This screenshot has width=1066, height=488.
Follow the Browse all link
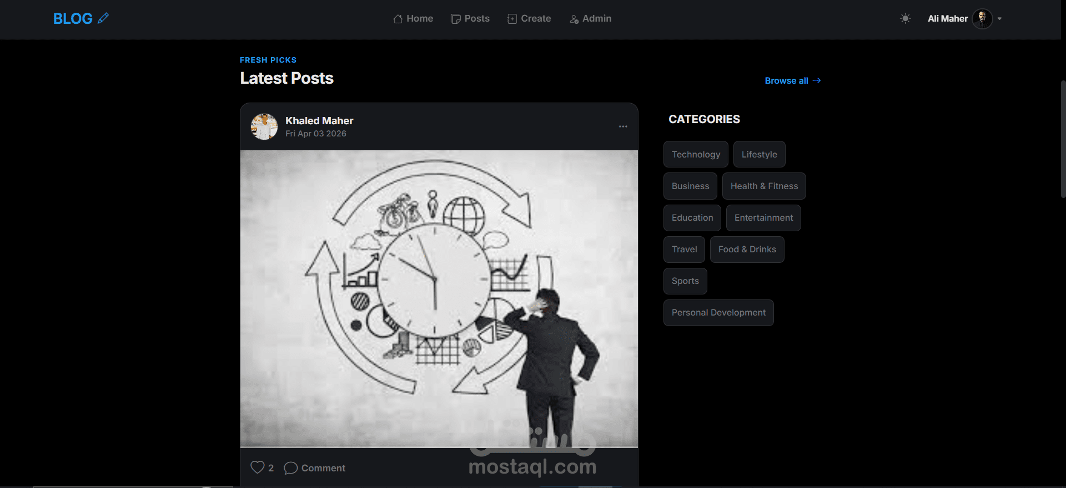coord(793,80)
